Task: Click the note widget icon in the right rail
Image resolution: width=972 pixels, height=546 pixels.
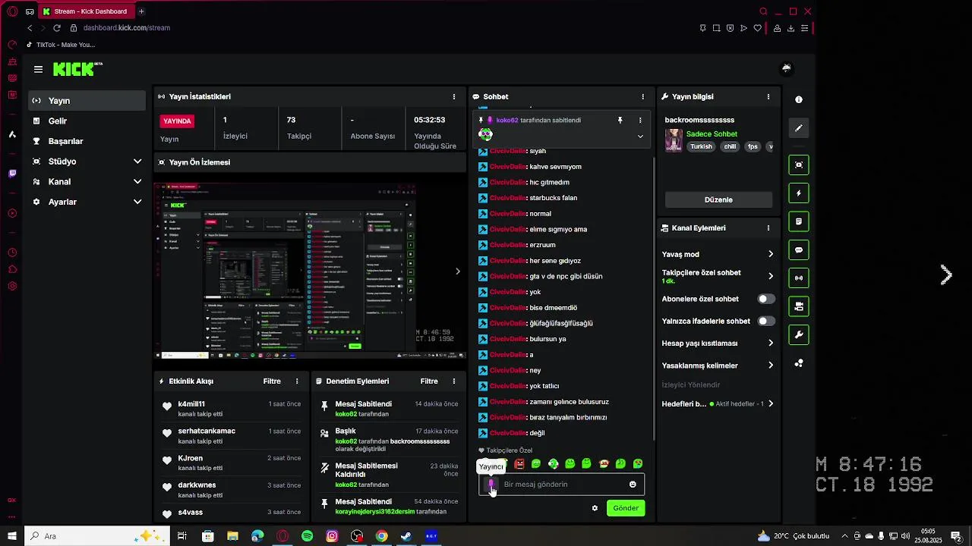Action: coord(798,221)
